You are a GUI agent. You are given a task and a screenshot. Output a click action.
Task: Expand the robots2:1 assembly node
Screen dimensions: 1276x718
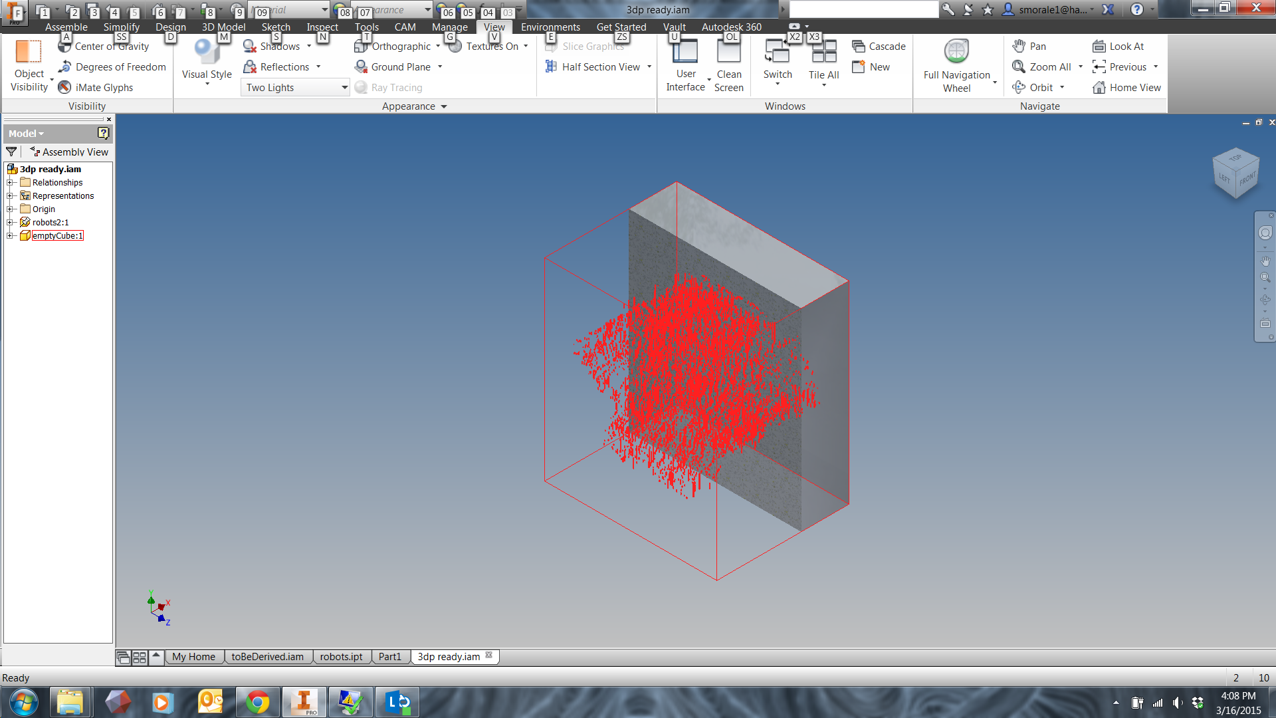pyautogui.click(x=9, y=222)
